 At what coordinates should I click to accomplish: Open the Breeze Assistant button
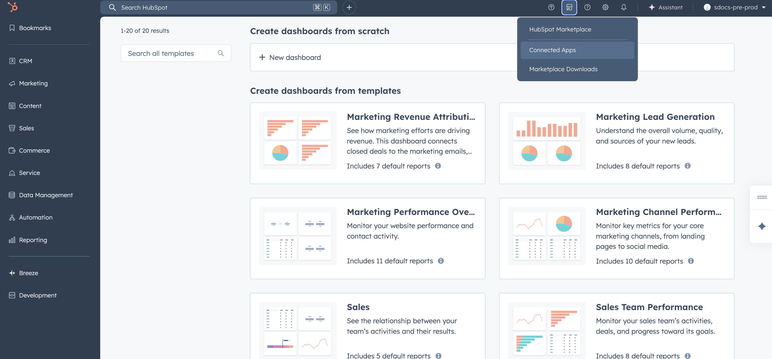pos(665,8)
